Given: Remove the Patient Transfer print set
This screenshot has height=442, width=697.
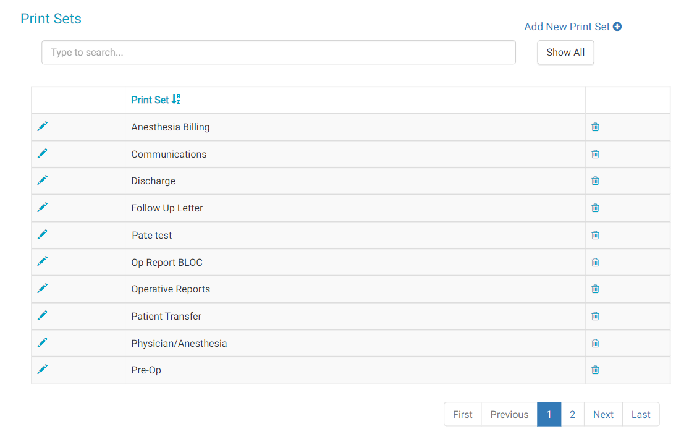Looking at the screenshot, I should coord(595,316).
